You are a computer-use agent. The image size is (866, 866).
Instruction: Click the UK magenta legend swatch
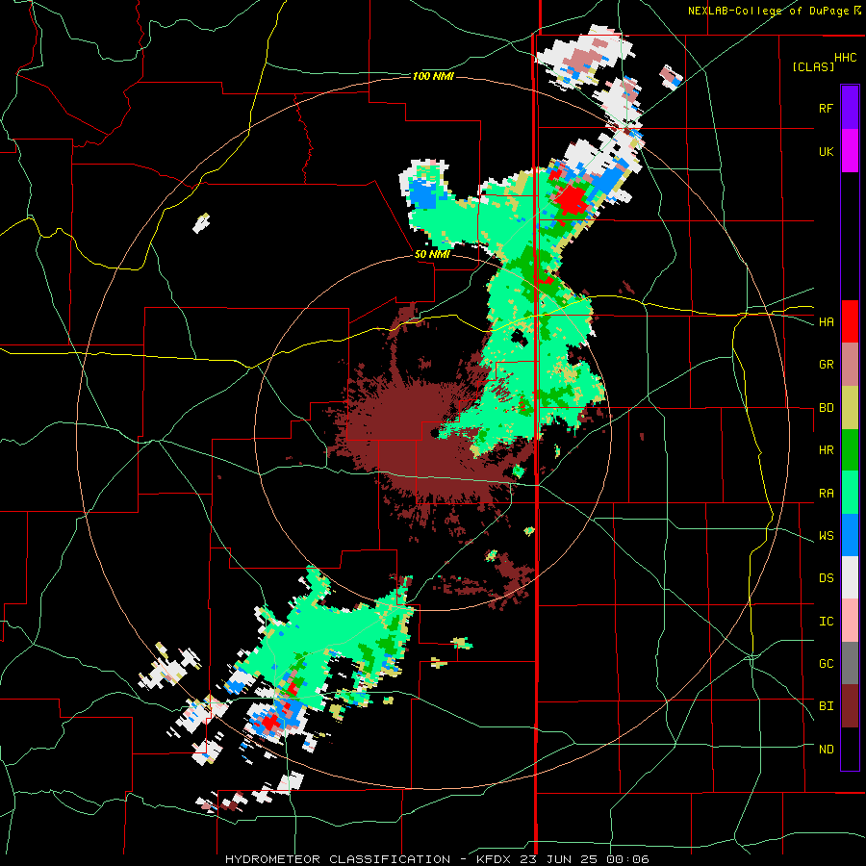click(850, 150)
